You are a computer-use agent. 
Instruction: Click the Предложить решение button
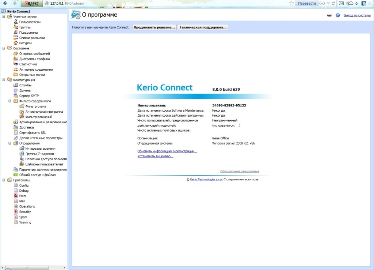click(154, 27)
